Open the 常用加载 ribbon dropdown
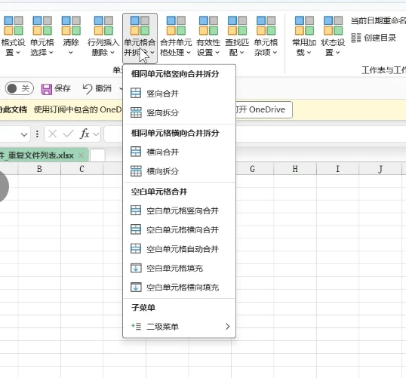This screenshot has height=378, width=406. coord(304,36)
